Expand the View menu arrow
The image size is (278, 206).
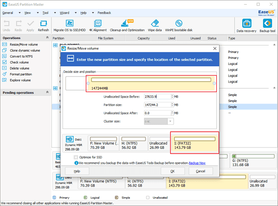click(38, 13)
